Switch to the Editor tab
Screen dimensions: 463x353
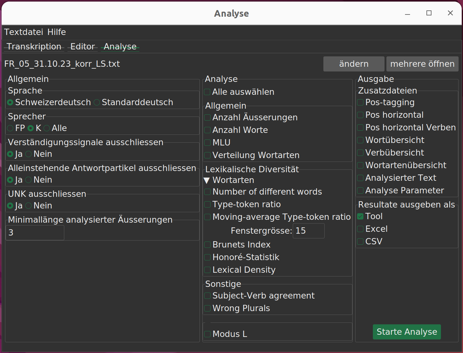coord(83,47)
